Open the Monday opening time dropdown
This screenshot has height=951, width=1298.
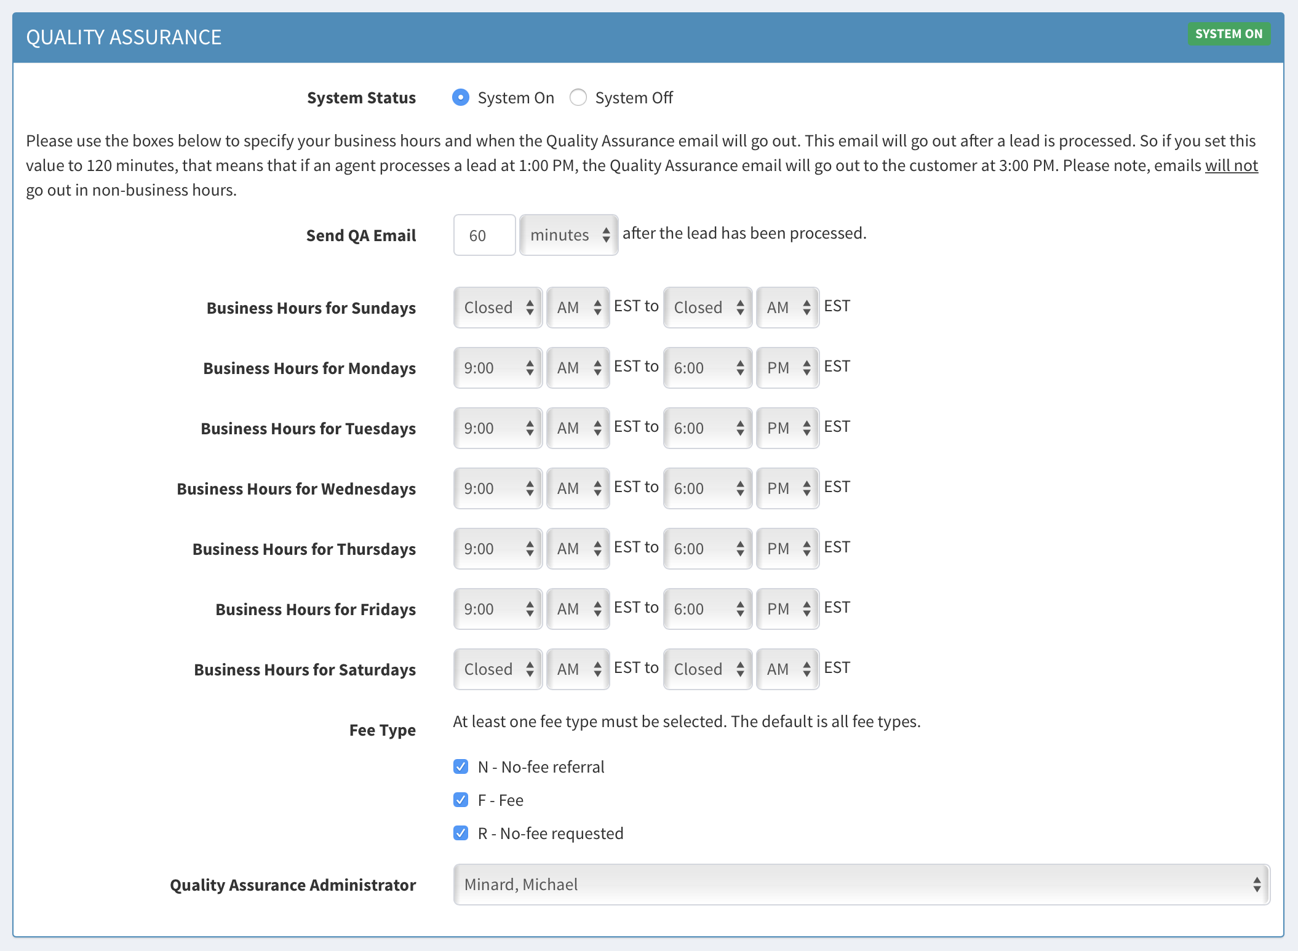click(x=496, y=367)
